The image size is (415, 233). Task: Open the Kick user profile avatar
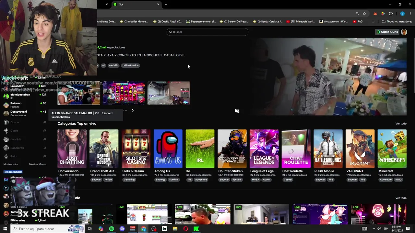click(404, 32)
